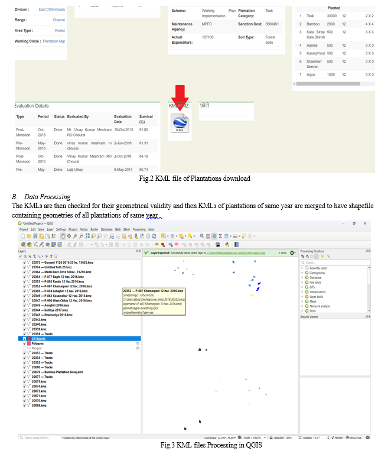Open the Processing menu
The width and height of the screenshot is (388, 454).
coord(139,229)
